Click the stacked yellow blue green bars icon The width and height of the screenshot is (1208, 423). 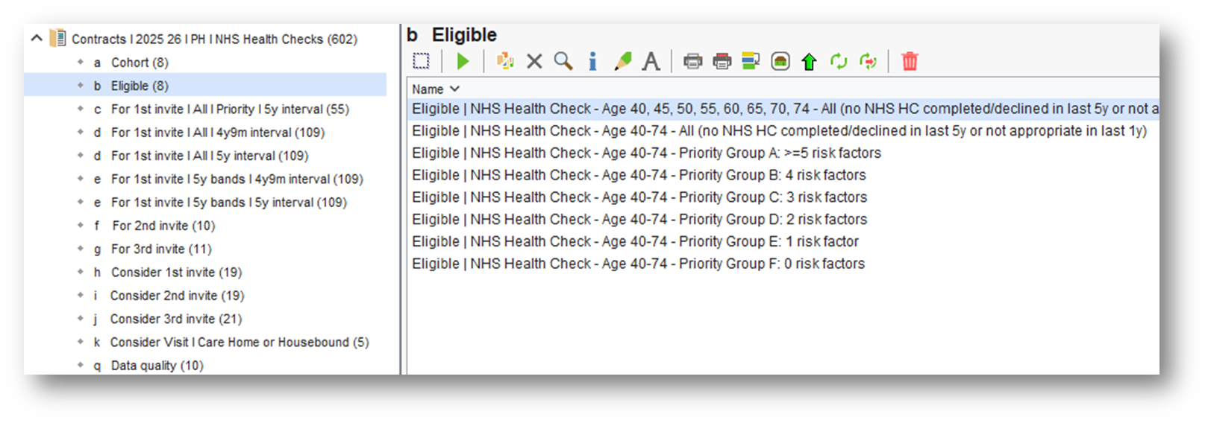pyautogui.click(x=751, y=61)
